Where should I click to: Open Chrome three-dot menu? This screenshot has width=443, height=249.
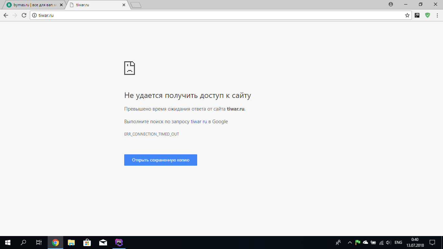[437, 15]
